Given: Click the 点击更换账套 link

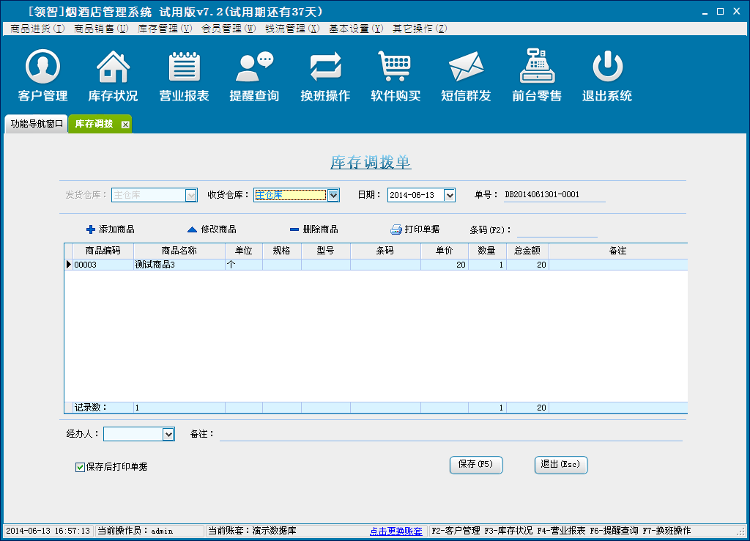Looking at the screenshot, I should tap(396, 531).
